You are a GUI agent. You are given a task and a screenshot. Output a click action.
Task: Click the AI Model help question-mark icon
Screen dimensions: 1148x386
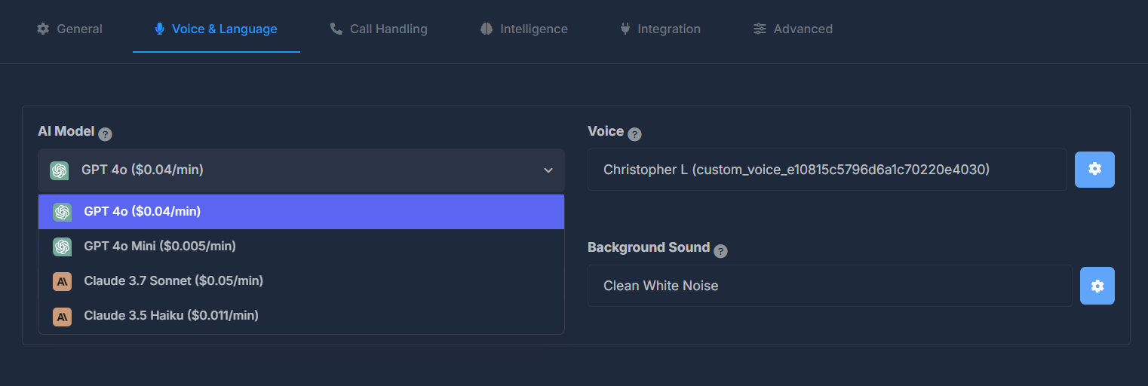(x=106, y=134)
